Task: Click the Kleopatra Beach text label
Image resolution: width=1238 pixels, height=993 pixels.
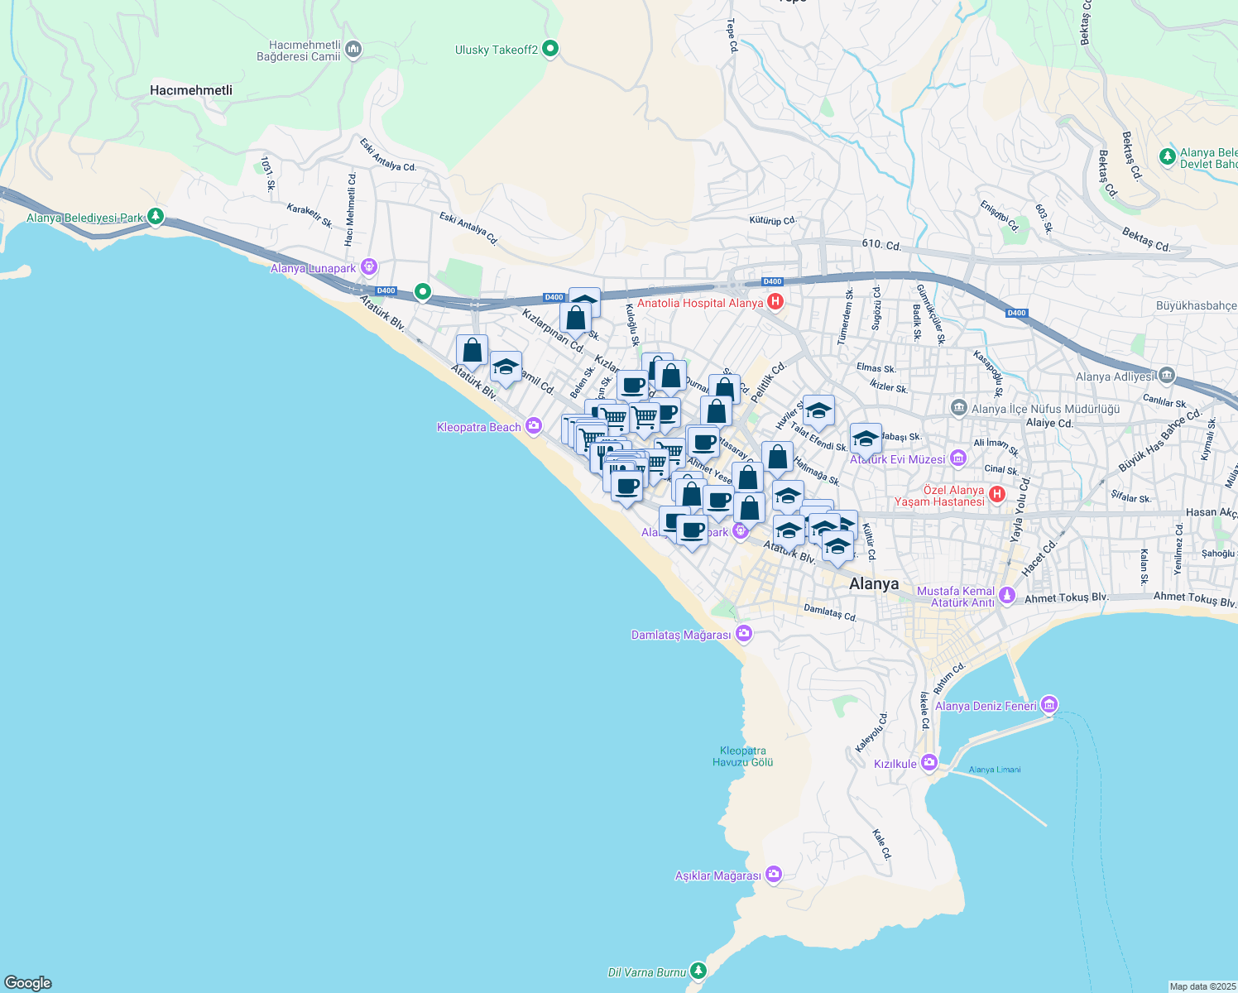Action: click(479, 427)
